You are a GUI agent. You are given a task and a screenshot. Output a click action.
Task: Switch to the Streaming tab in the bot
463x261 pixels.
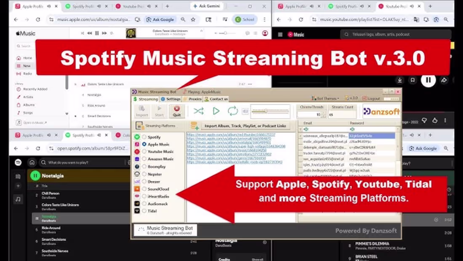click(146, 99)
